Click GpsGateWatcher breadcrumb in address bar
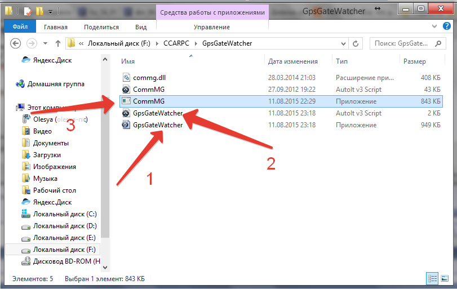457x289 pixels. pos(227,43)
